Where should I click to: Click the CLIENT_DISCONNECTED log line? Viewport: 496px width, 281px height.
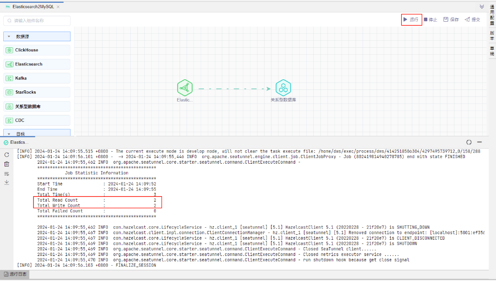click(241, 238)
